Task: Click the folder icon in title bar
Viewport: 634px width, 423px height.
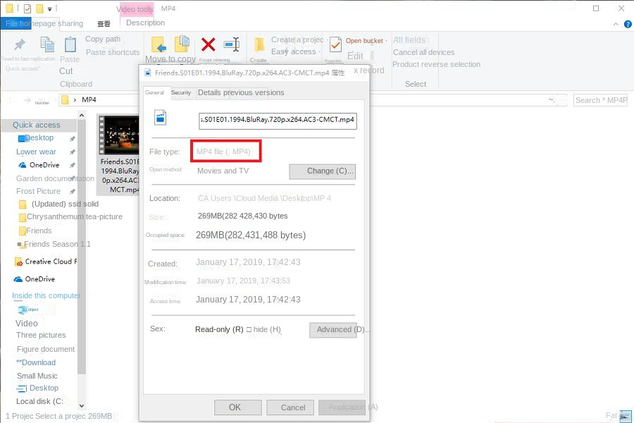Action: click(x=9, y=8)
